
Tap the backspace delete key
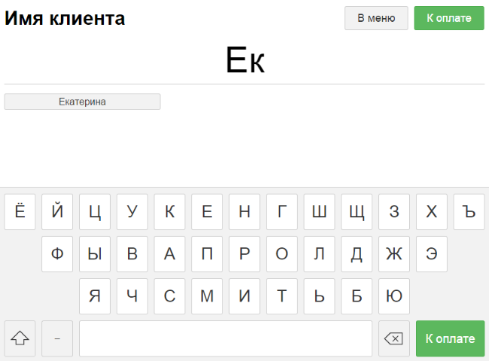[394, 338]
